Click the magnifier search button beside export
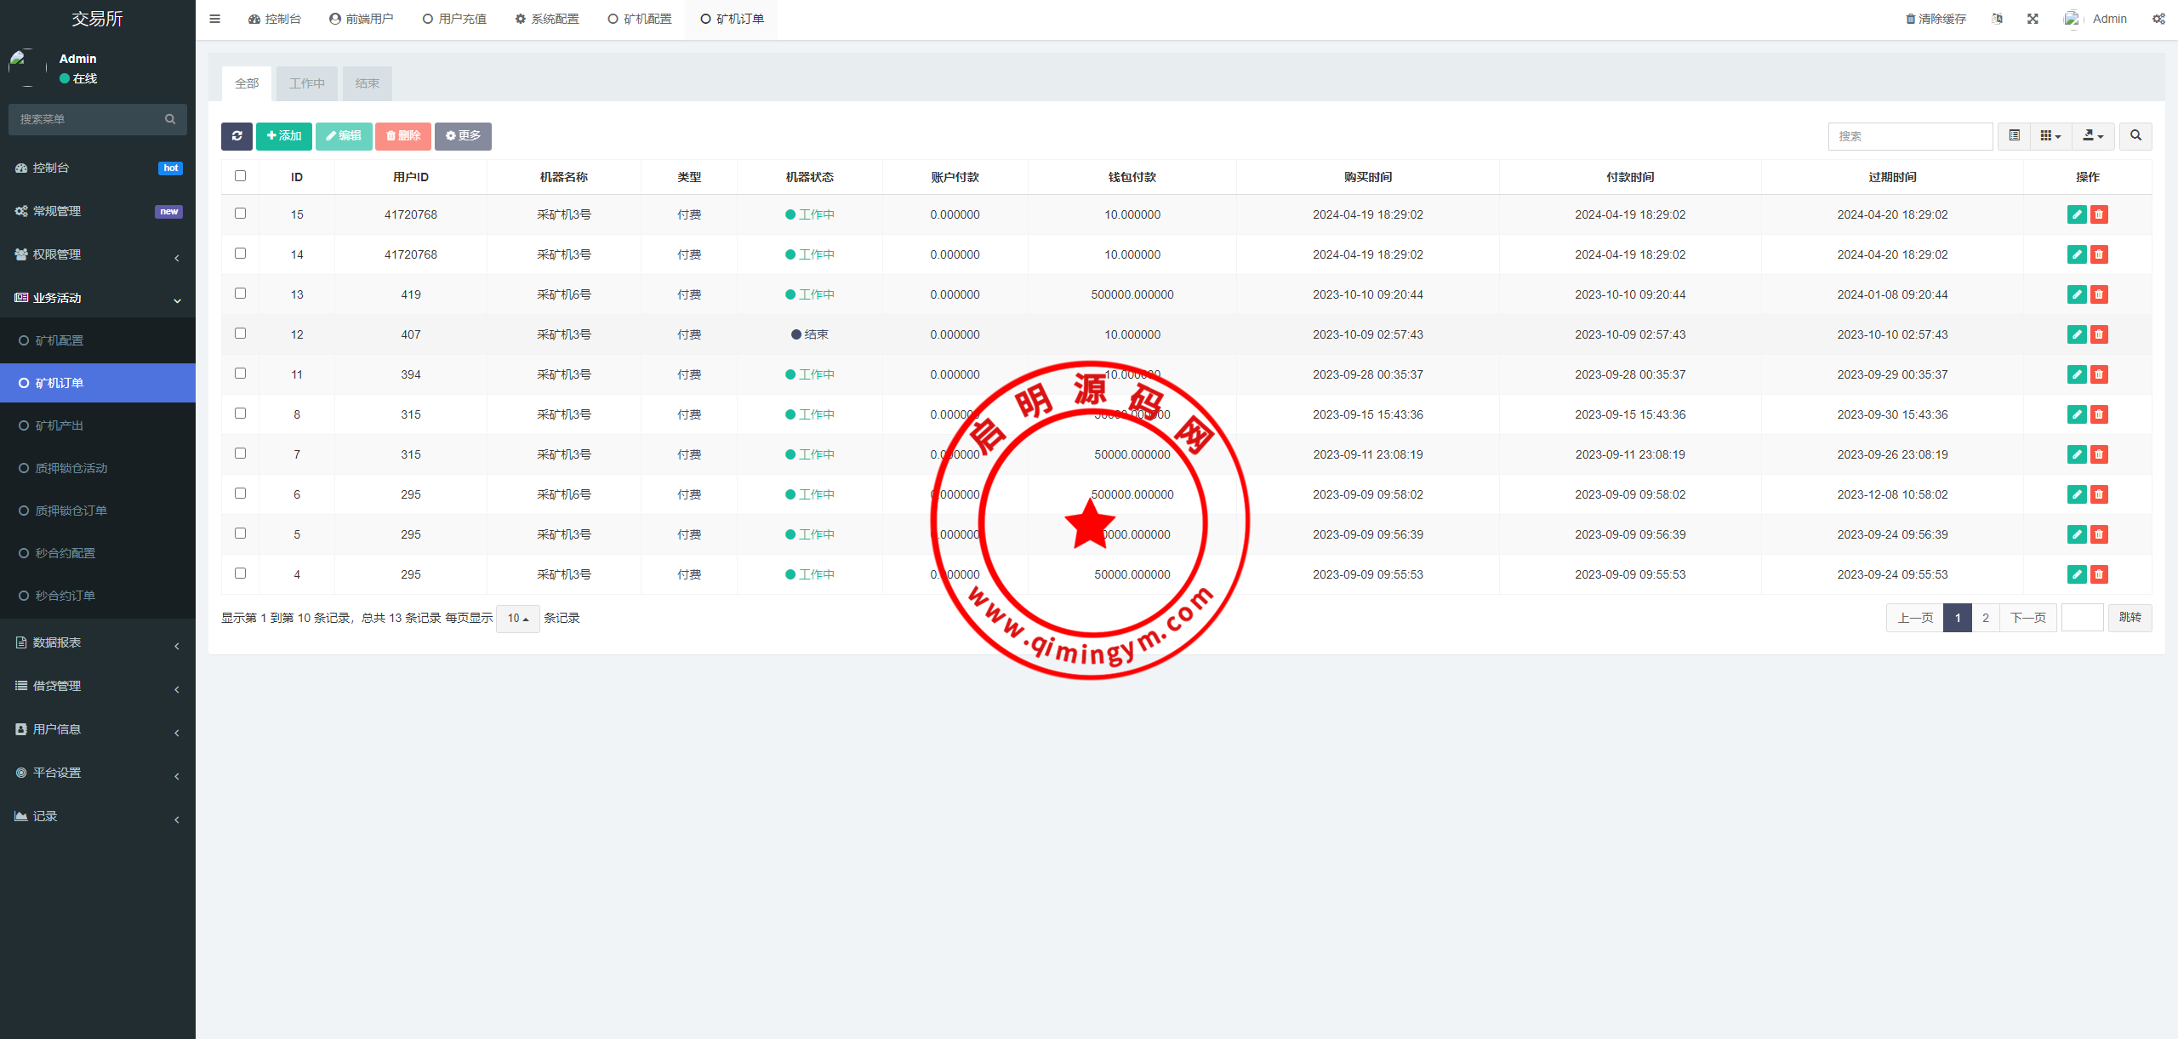 2135,136
